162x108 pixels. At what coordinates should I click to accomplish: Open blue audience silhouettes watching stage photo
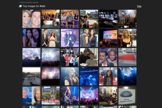pyautogui.click(x=127, y=76)
